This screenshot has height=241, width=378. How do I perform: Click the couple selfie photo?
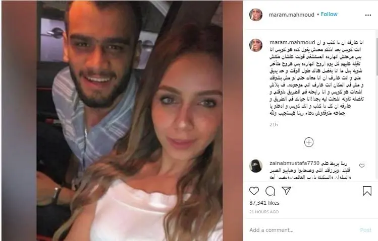tap(130, 121)
